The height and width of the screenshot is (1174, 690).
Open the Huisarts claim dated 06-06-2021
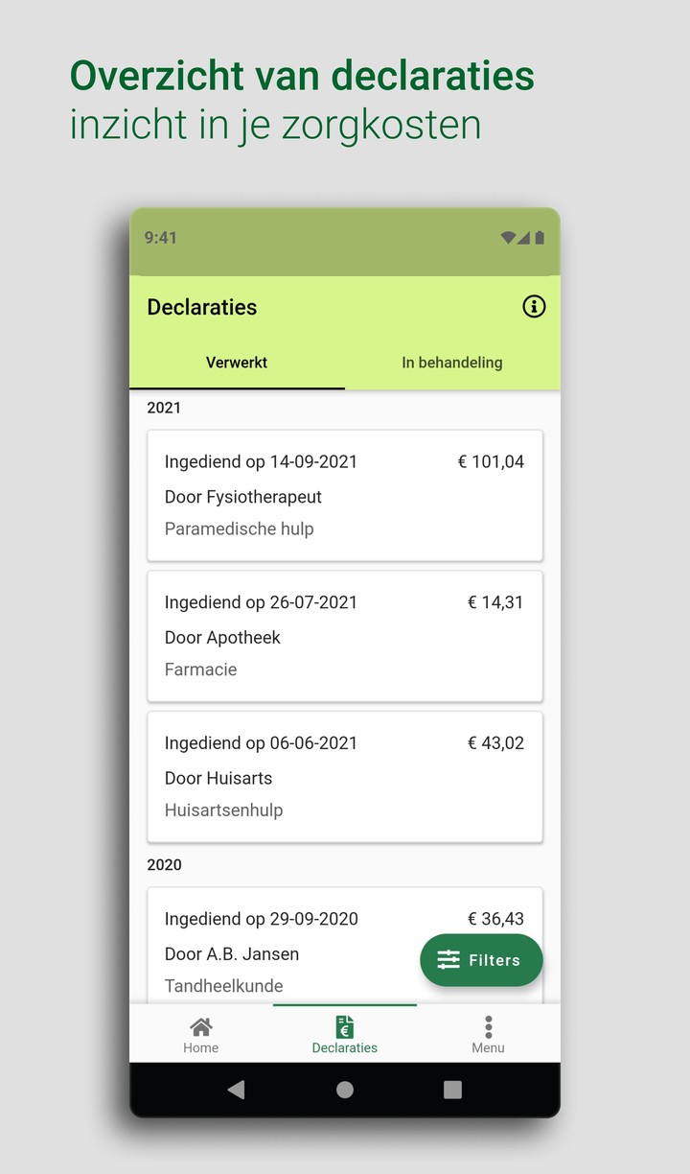click(x=344, y=777)
